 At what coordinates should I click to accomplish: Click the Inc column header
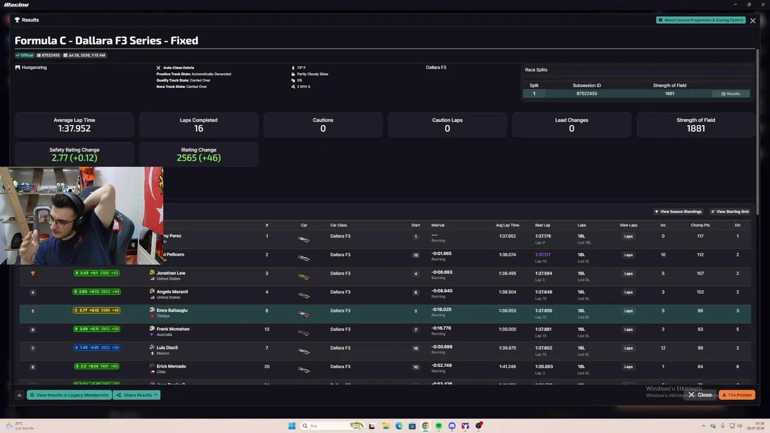click(x=663, y=226)
